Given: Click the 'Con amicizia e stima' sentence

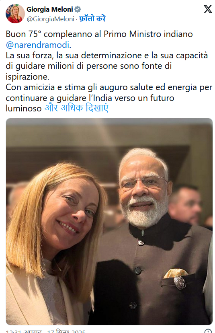Looking at the screenshot, I should pos(109,98).
